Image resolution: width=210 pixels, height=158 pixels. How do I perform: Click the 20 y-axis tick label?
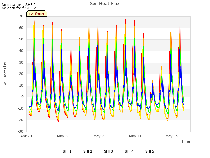coord(21,74)
